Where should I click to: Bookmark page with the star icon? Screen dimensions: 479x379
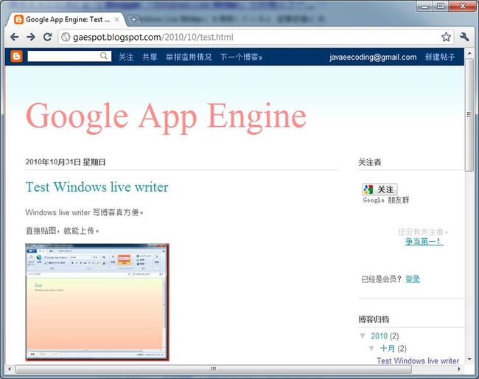446,37
